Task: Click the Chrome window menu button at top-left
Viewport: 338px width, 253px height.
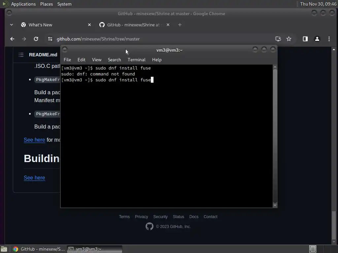Action: (9, 13)
